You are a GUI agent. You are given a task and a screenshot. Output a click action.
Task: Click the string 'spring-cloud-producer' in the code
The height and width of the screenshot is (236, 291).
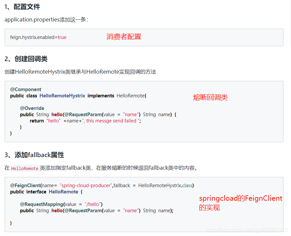click(86, 185)
